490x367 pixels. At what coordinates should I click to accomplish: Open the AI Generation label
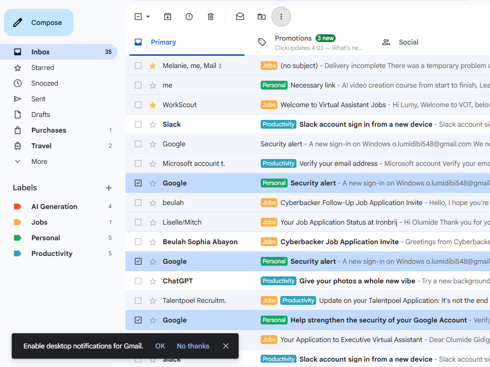coord(54,206)
